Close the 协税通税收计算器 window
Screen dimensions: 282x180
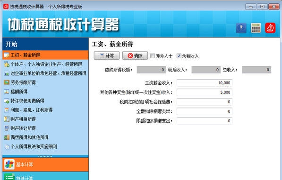[x=273, y=7]
